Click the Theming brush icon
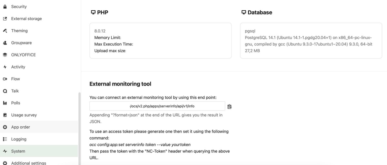 pyautogui.click(x=5, y=31)
